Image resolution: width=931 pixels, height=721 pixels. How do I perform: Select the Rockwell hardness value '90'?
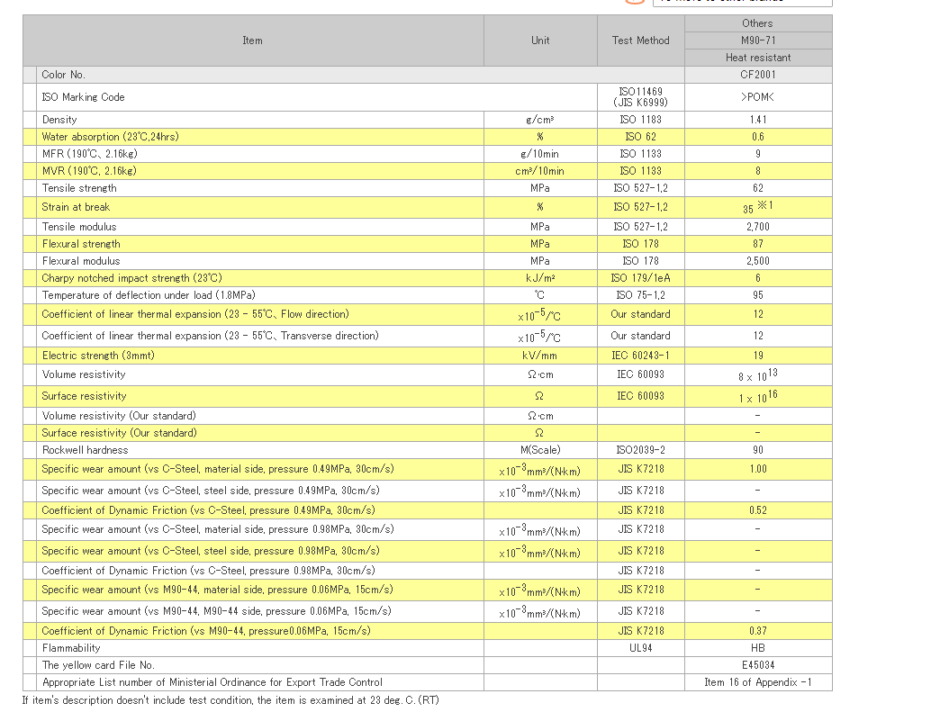pos(758,450)
